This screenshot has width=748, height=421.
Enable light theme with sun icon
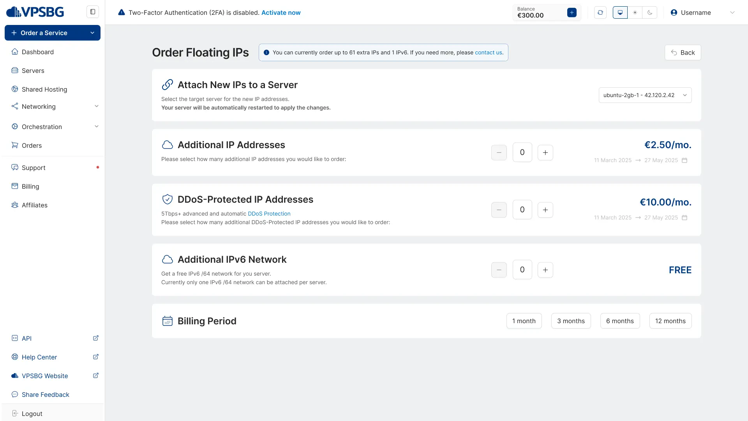point(635,12)
